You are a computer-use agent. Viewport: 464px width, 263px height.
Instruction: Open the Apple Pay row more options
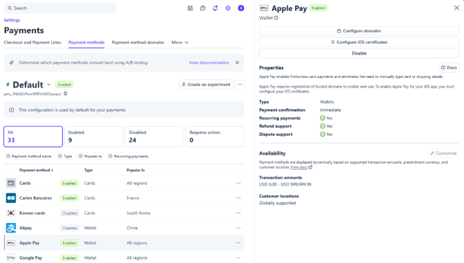coord(238,243)
